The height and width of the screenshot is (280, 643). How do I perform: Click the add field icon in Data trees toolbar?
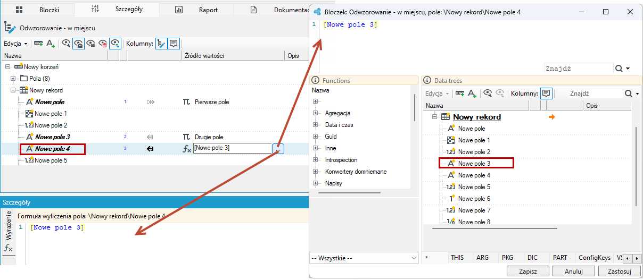[472, 93]
